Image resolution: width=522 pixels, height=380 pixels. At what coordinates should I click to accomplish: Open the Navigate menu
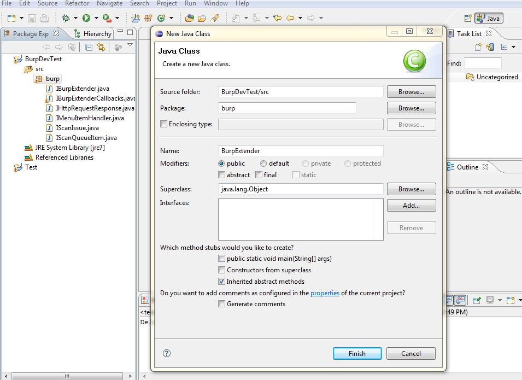(109, 3)
